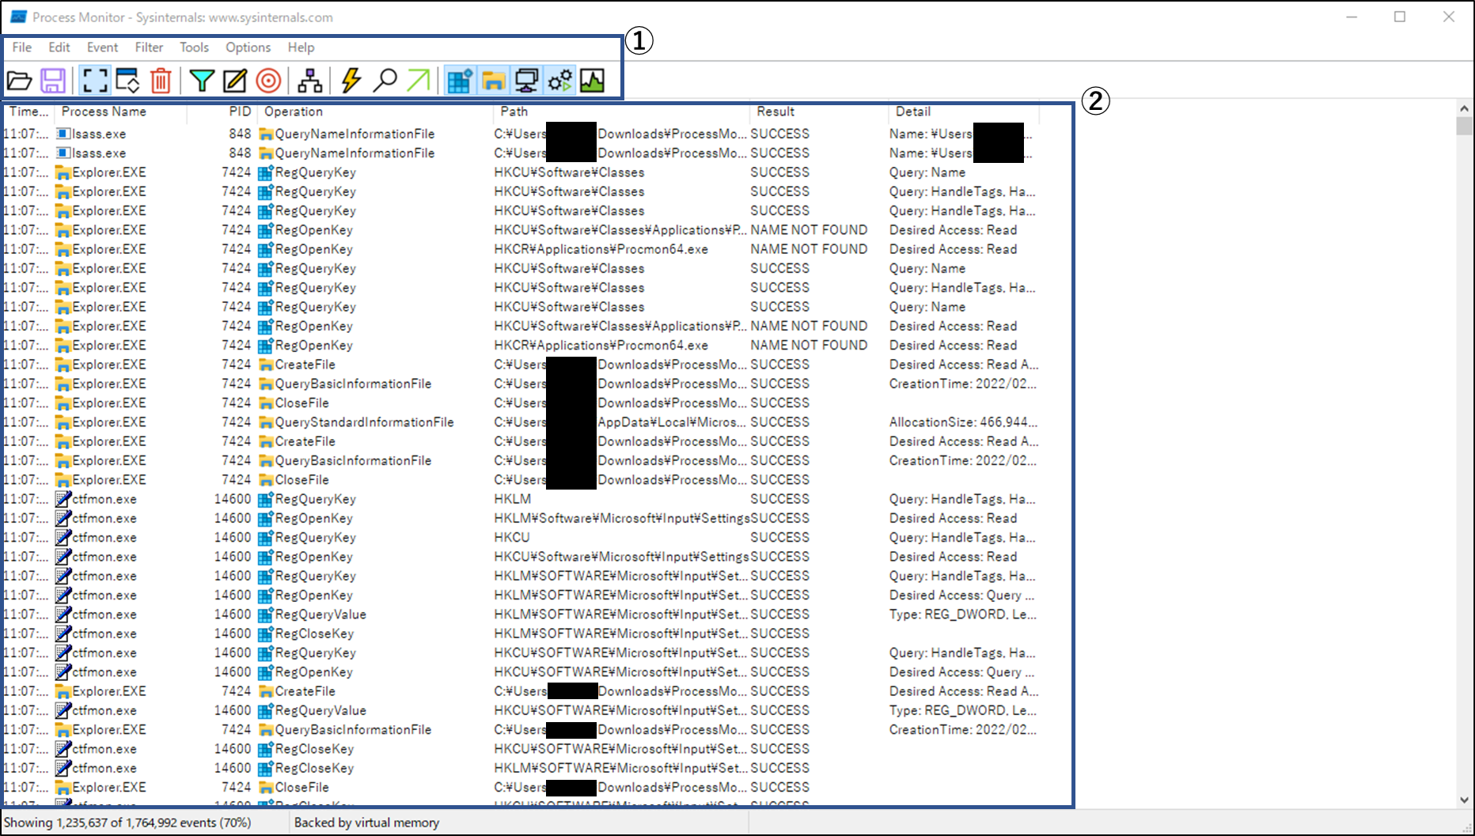Viewport: 1475px width, 836px height.
Task: Open the Tools menu
Action: (194, 47)
